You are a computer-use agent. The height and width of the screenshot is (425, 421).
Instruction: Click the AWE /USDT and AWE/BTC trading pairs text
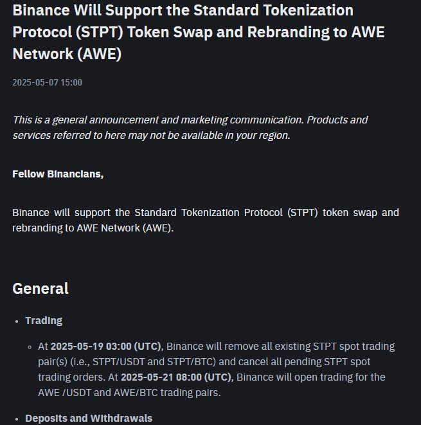tap(129, 393)
